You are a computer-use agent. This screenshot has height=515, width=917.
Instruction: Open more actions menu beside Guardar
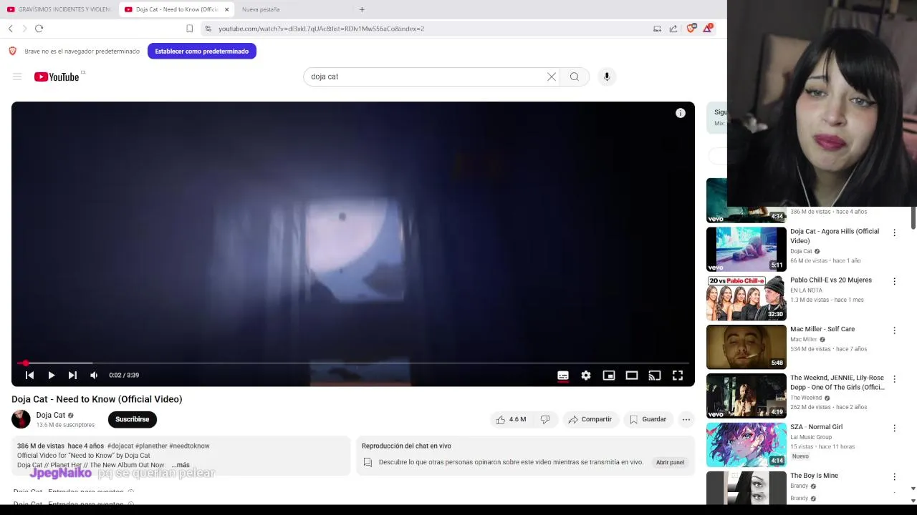686,419
